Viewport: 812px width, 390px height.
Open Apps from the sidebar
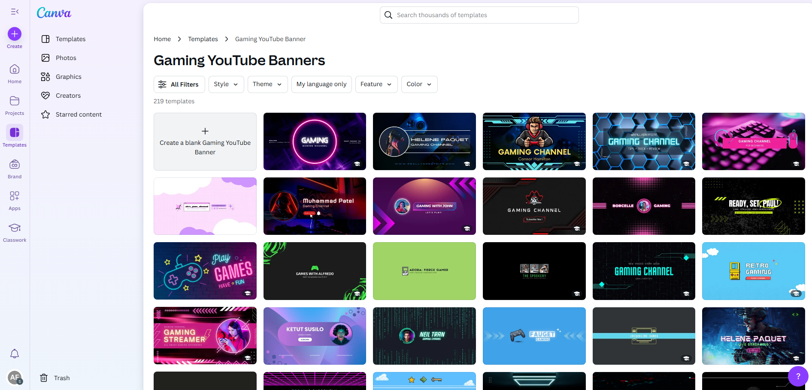click(x=14, y=201)
